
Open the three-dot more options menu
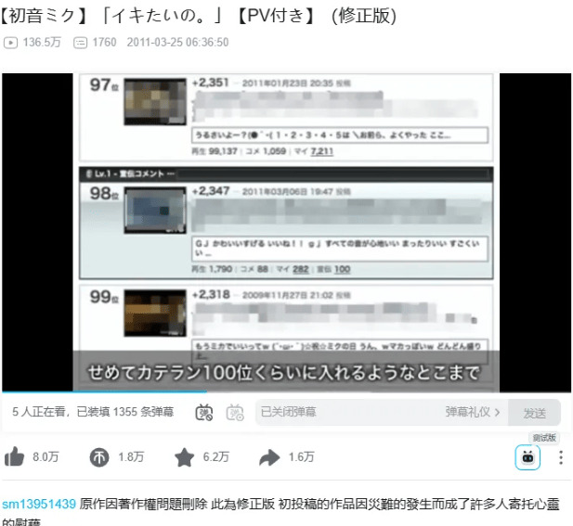click(x=561, y=457)
